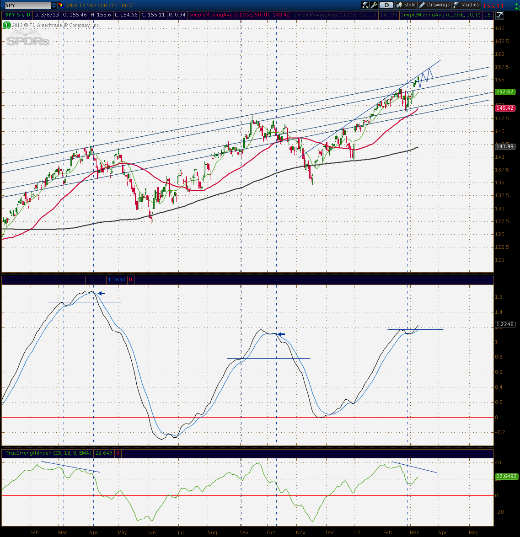Image resolution: width=520 pixels, height=537 pixels.
Task: Click the 22.649 TSI header value
Action: tap(104, 453)
